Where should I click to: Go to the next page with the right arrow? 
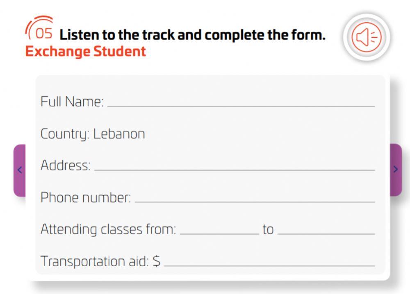[395, 170]
